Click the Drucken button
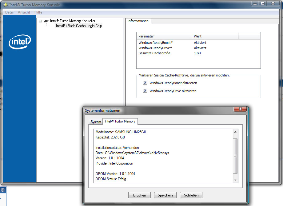Viewport: 283px width, 206px height. [x=140, y=195]
